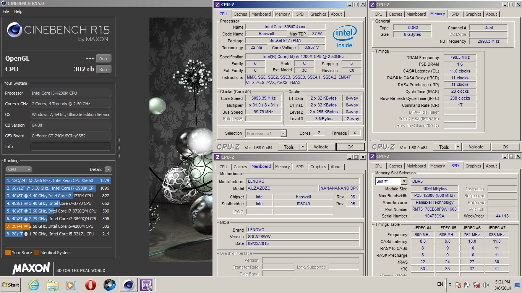Open Windows Explorer folder icon in taskbar

52,285
